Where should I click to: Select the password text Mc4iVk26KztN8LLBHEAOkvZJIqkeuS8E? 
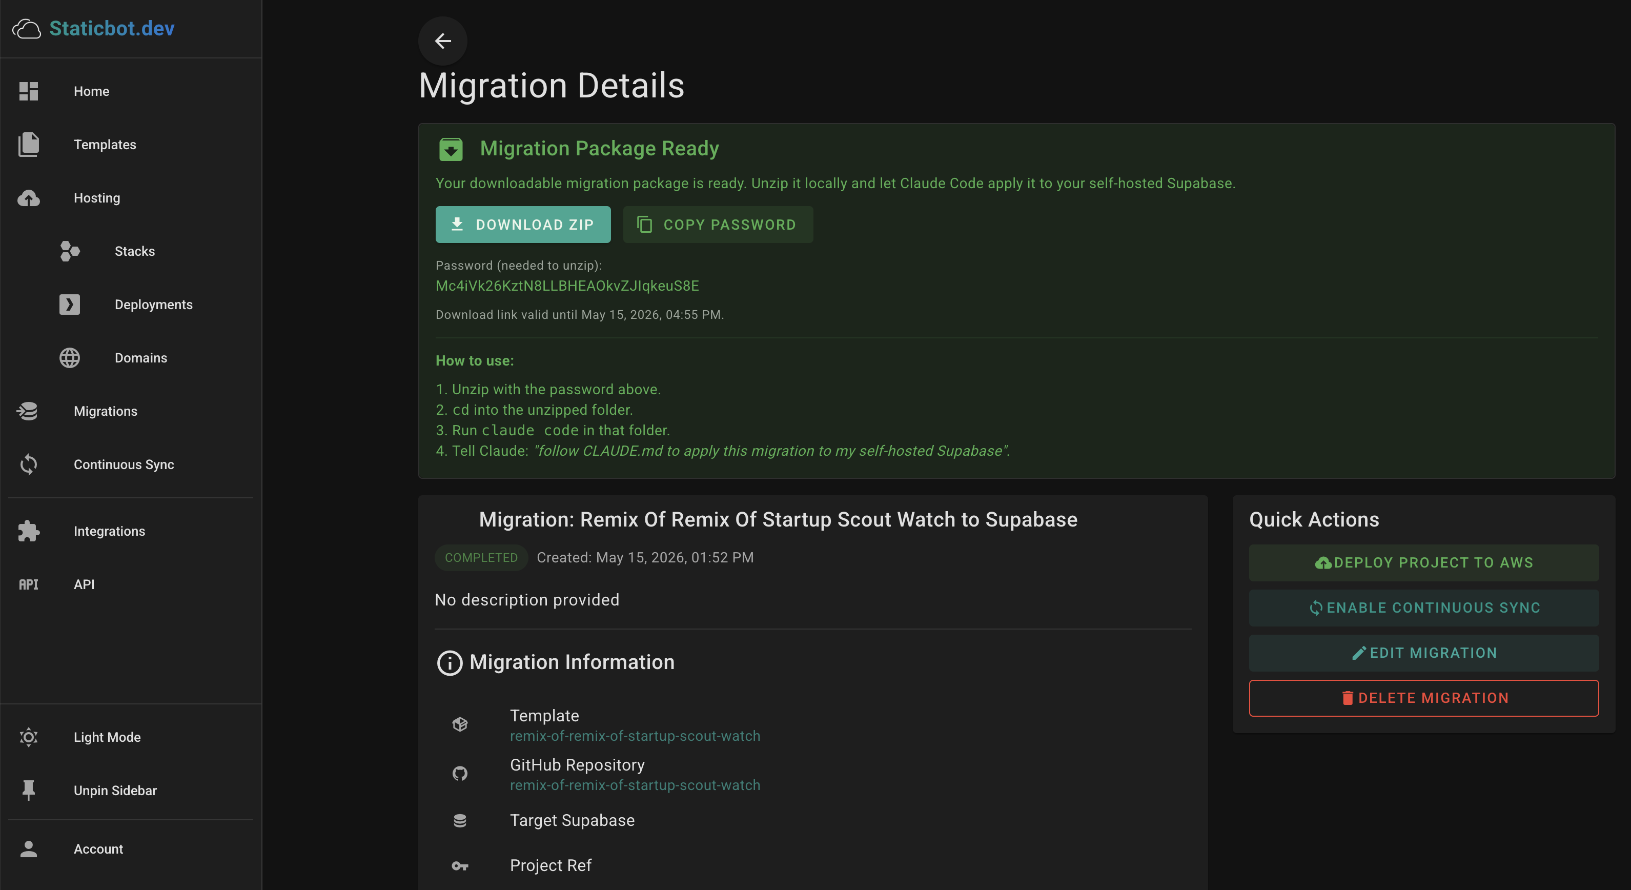click(x=567, y=286)
